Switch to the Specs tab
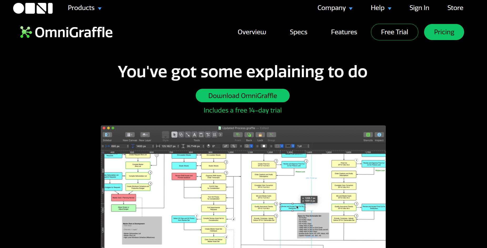487x248 pixels. tap(298, 32)
